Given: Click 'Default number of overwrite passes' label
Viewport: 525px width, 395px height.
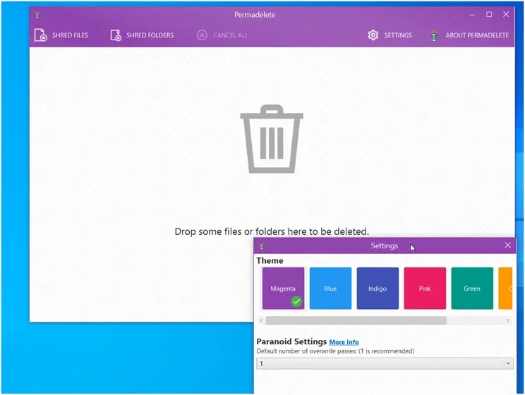Looking at the screenshot, I should click(x=335, y=351).
